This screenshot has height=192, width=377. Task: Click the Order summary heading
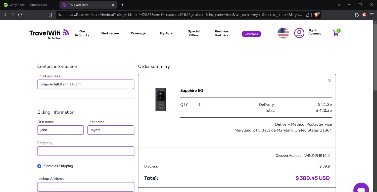pos(154,67)
